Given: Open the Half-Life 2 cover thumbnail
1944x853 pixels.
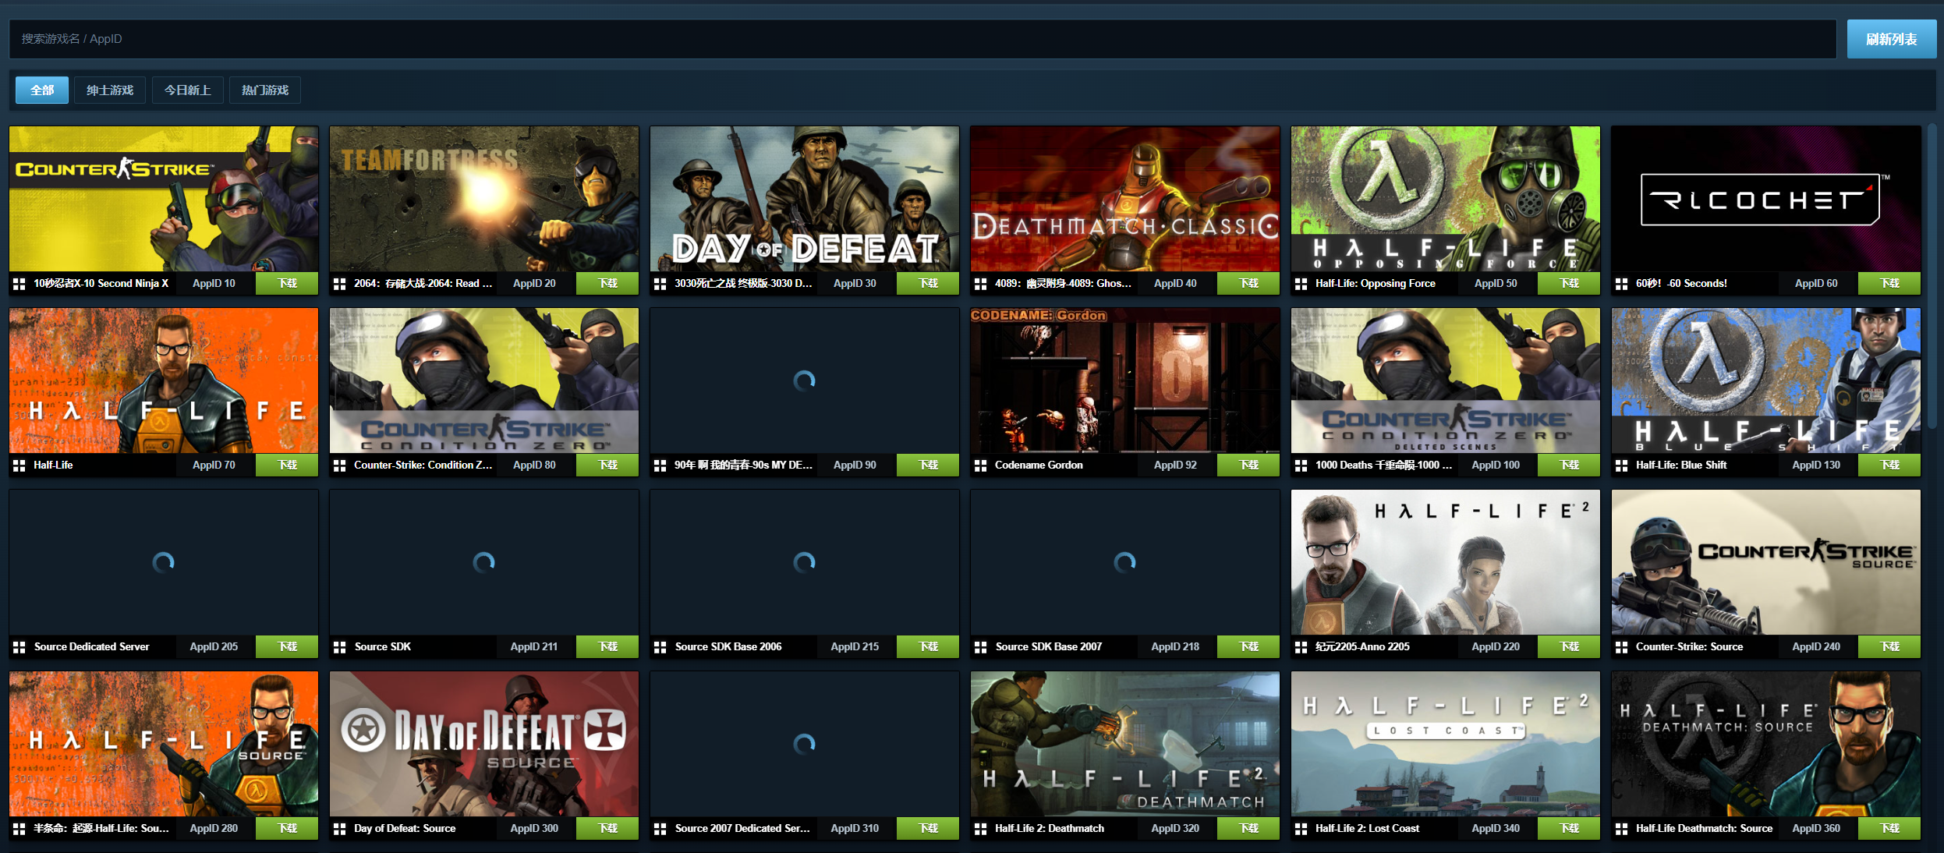Looking at the screenshot, I should tap(1446, 562).
